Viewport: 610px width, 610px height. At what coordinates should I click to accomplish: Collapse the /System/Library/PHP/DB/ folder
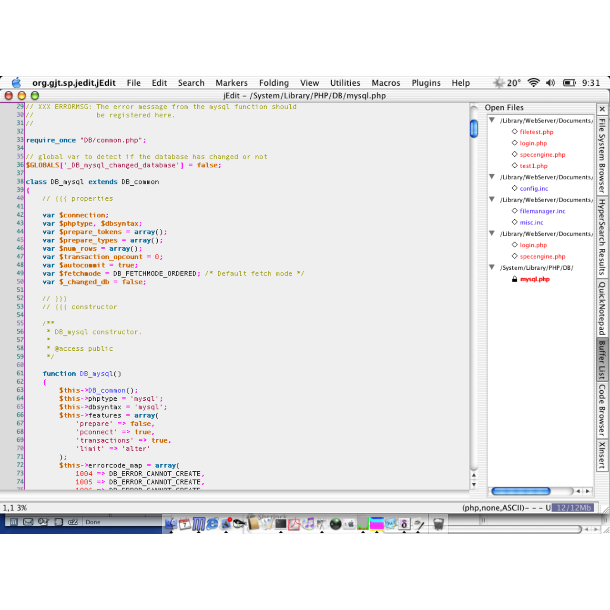pyautogui.click(x=492, y=267)
